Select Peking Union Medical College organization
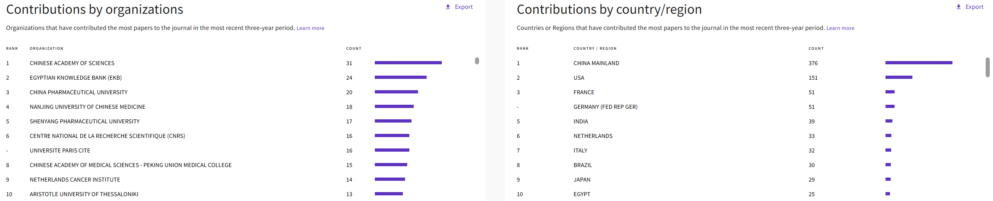993x201 pixels. [x=131, y=165]
